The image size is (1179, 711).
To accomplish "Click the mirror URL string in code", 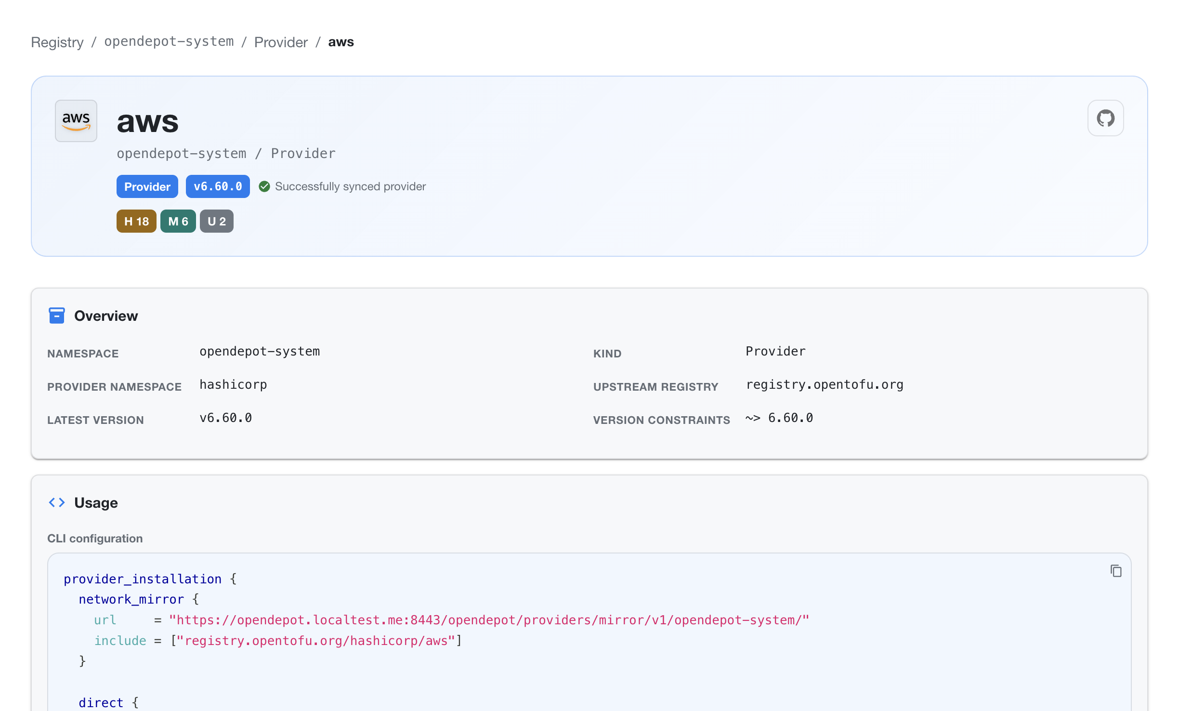I will pos(489,620).
